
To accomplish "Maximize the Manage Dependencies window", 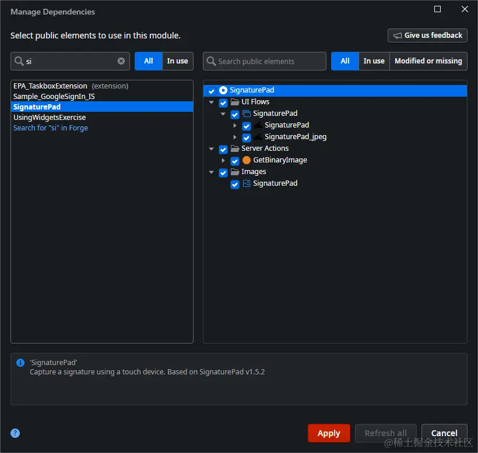I will point(437,9).
